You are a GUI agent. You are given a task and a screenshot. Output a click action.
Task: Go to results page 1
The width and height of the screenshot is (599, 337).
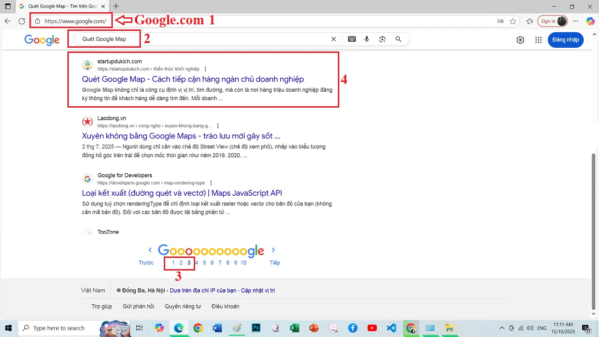click(x=173, y=263)
